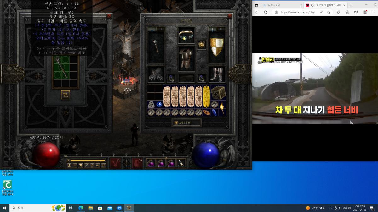This screenshot has height=212, width=378.
Task: Open the weather widget 22°C 맑음
Action: (x=315, y=208)
